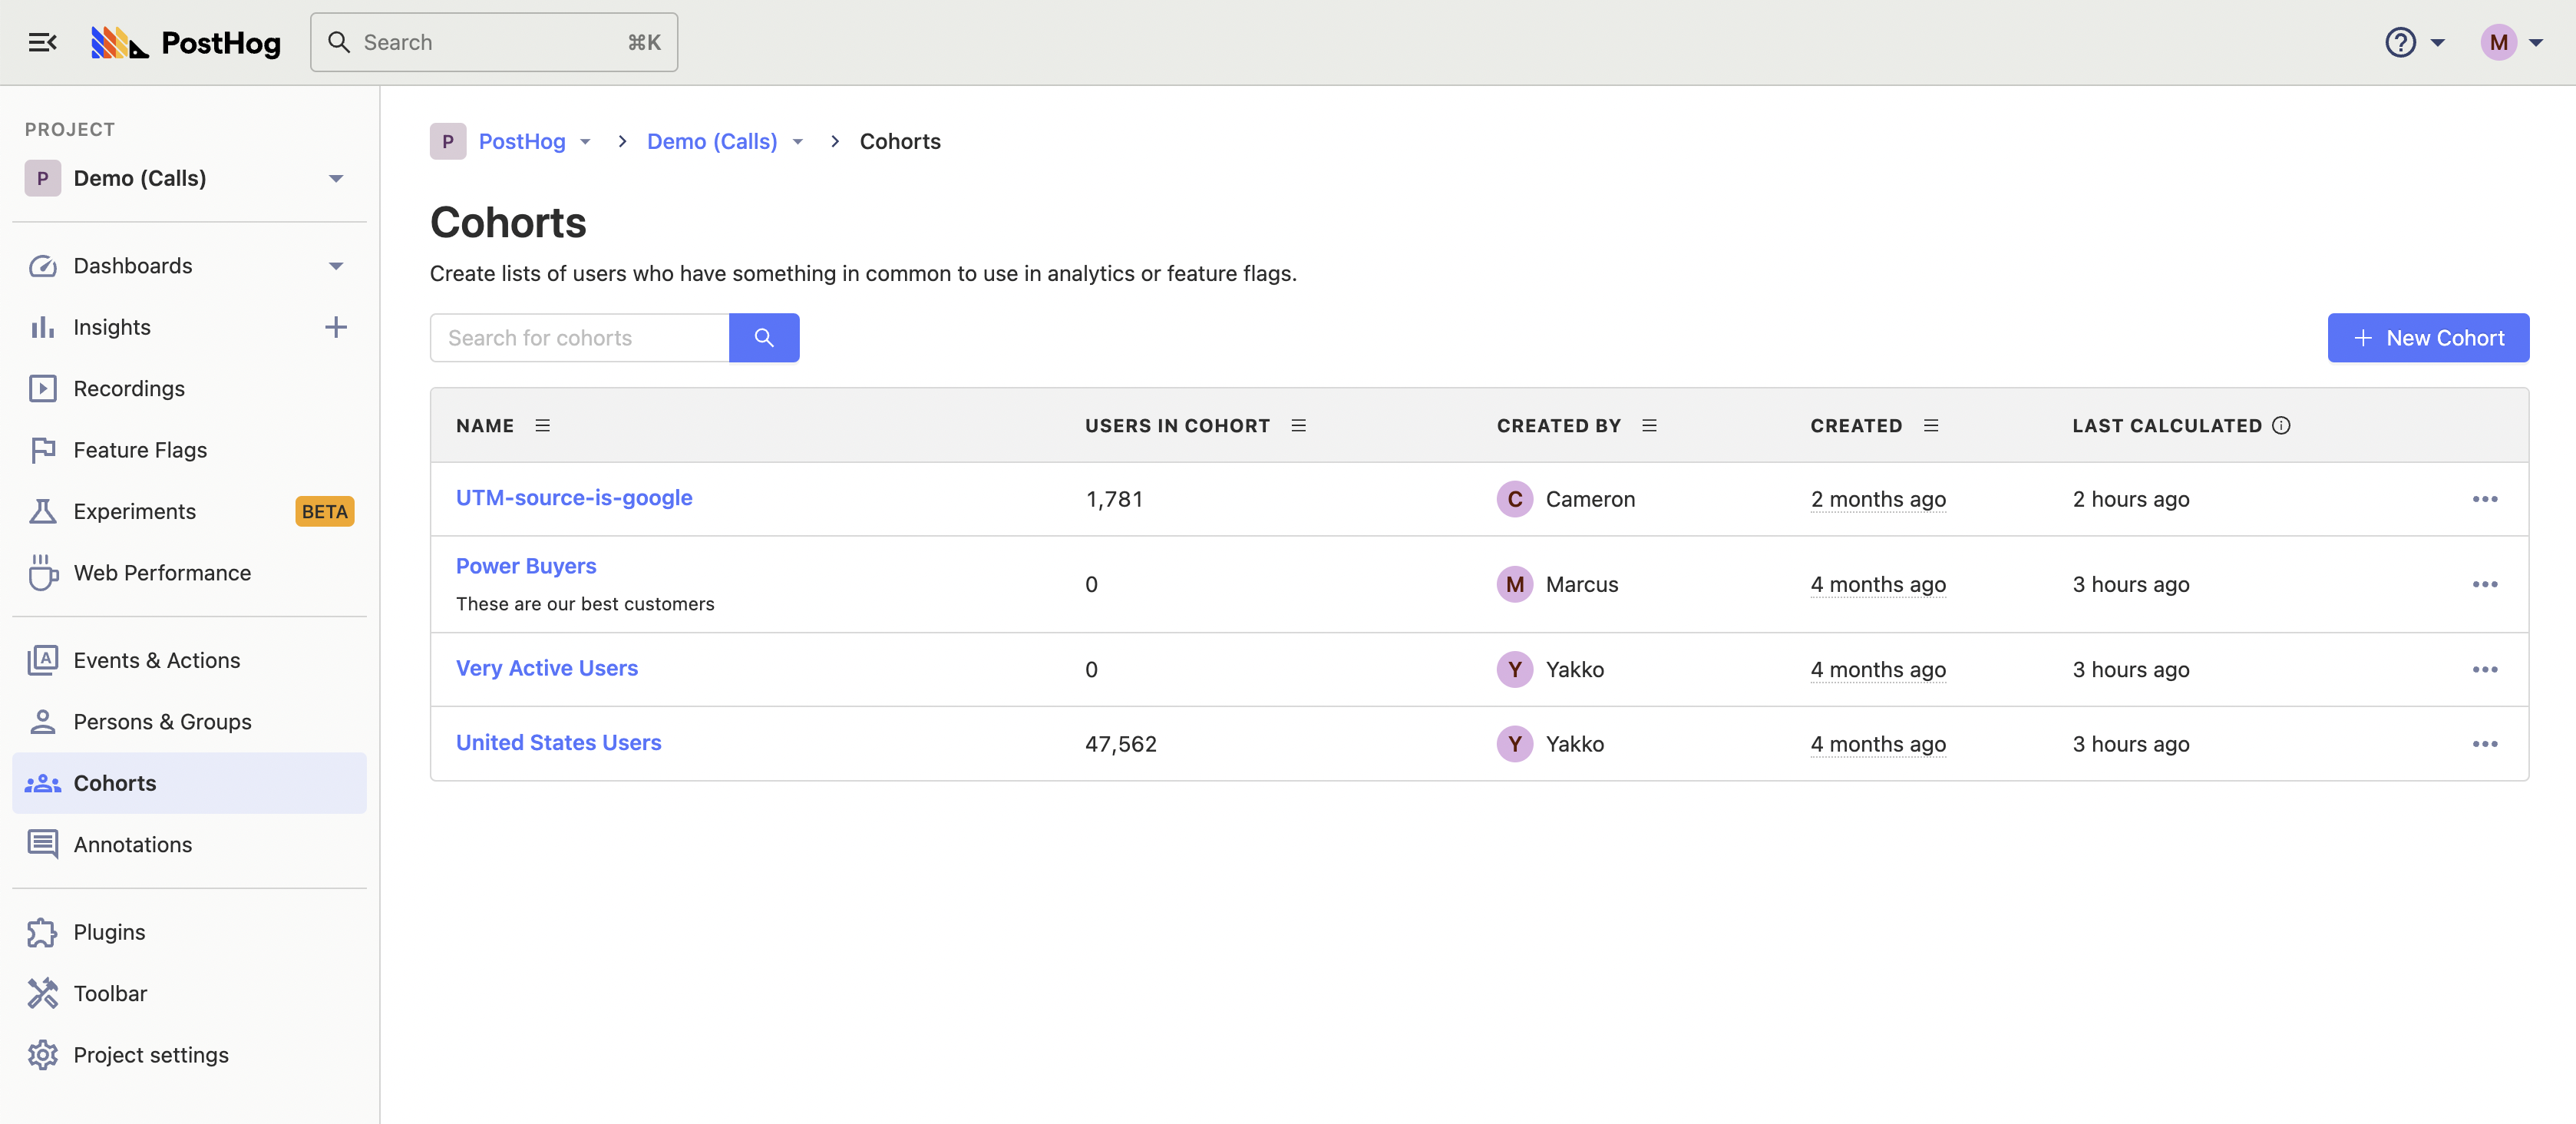Navigate to Project settings
Image resolution: width=2576 pixels, height=1124 pixels.
[150, 1055]
